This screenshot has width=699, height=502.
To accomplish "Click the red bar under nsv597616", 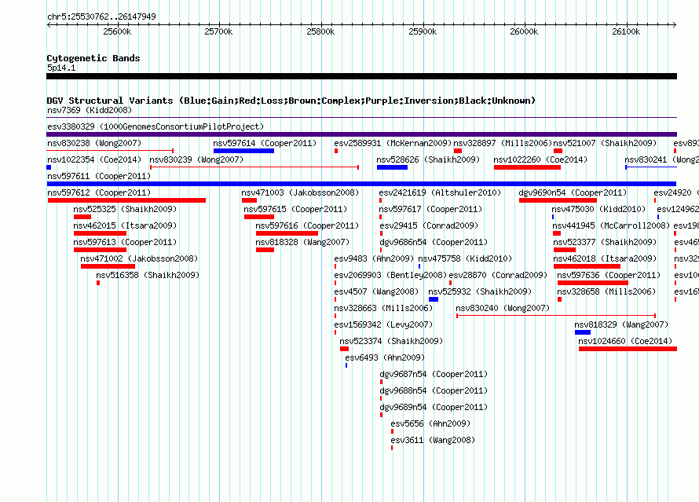I will [287, 233].
